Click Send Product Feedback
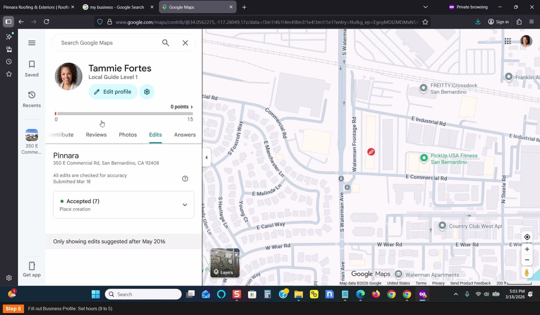Image resolution: width=540 pixels, height=315 pixels. [470, 283]
